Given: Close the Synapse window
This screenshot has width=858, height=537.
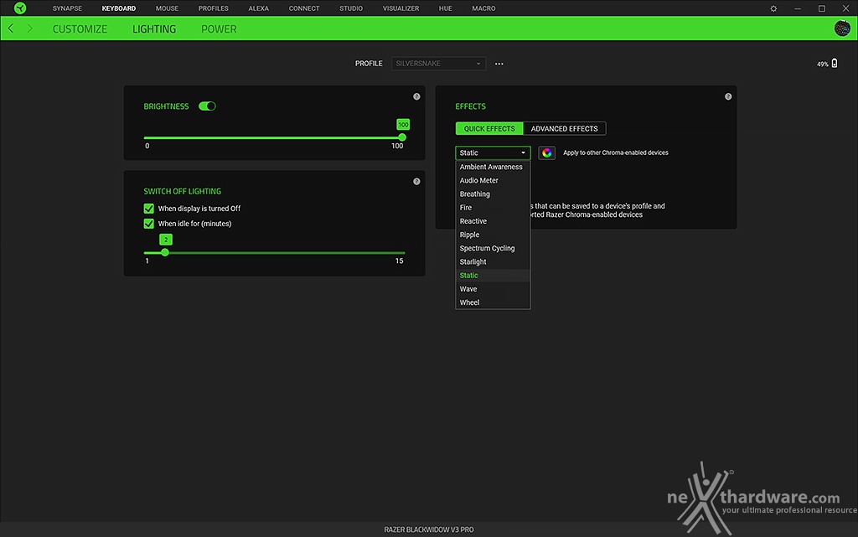Looking at the screenshot, I should tap(845, 8).
